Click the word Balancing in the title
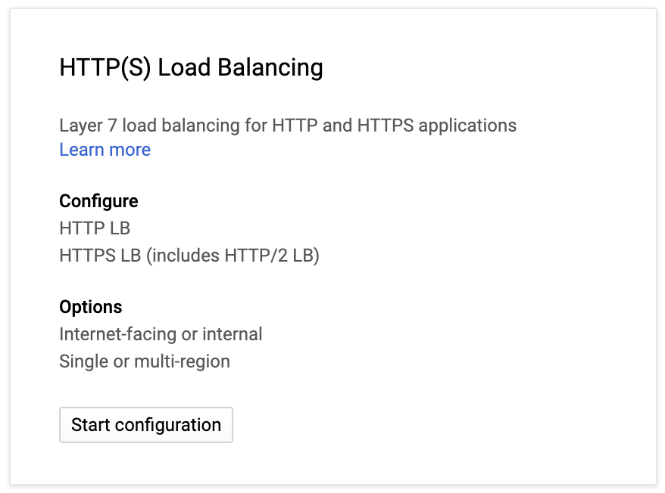Viewport: 665px width, 493px height. [x=270, y=68]
